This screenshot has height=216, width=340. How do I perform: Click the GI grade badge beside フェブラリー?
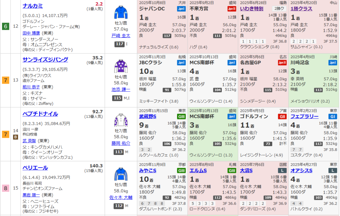332,116
